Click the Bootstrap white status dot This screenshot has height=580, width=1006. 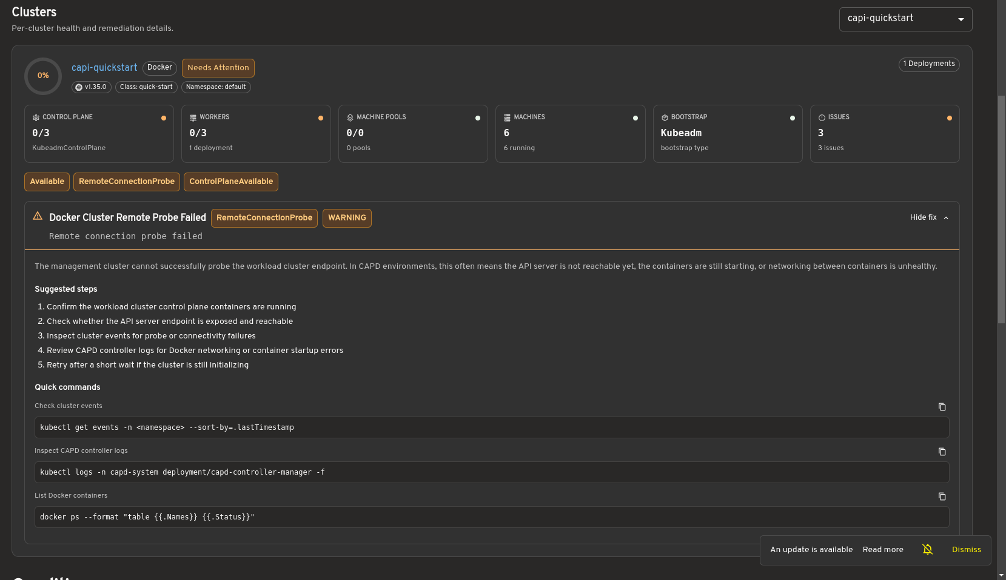(x=793, y=118)
